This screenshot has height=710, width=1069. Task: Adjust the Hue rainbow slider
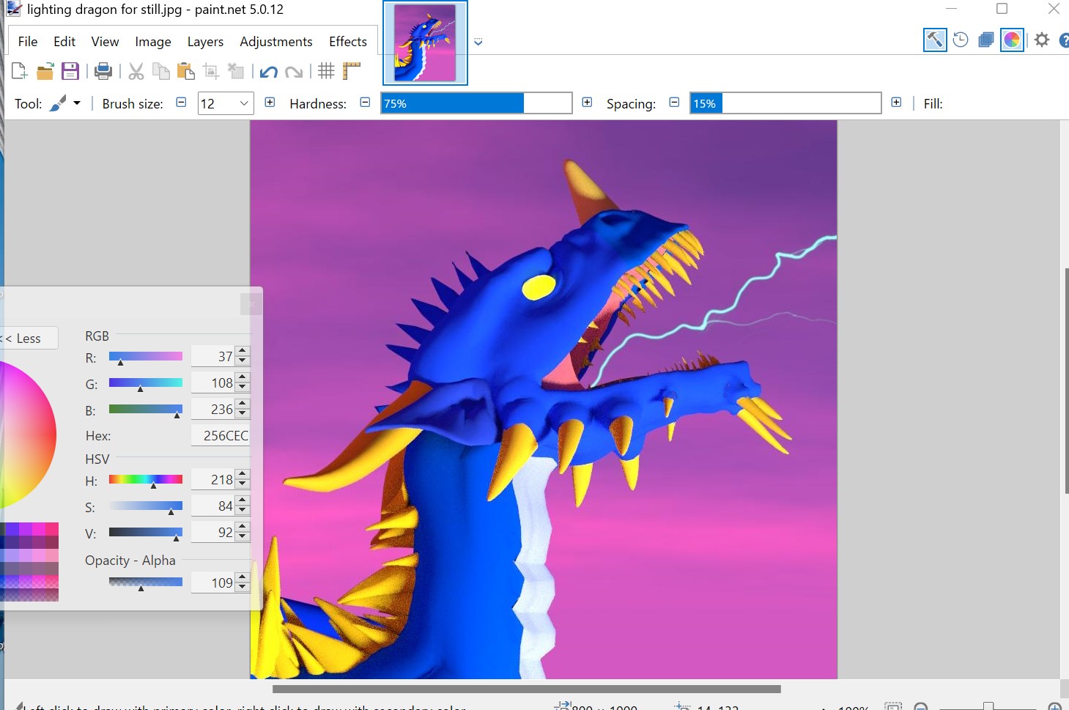[x=146, y=480]
